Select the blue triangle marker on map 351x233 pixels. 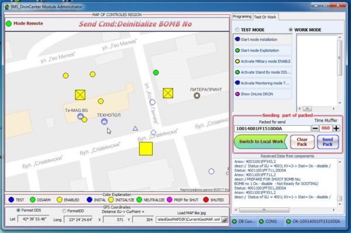pos(135,128)
